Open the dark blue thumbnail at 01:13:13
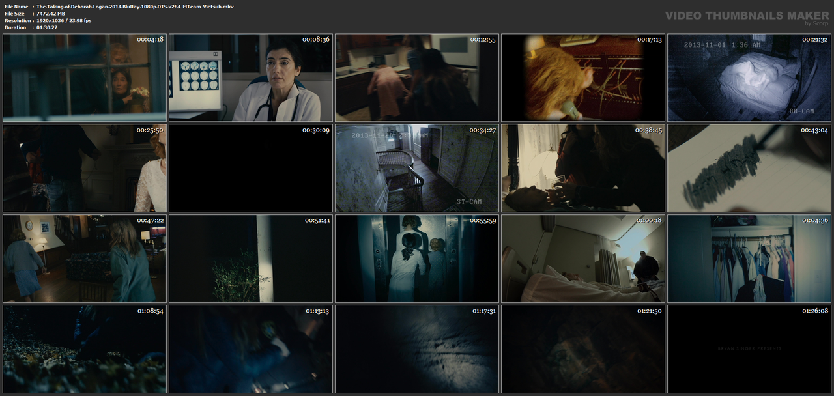This screenshot has width=834, height=396. [251, 349]
